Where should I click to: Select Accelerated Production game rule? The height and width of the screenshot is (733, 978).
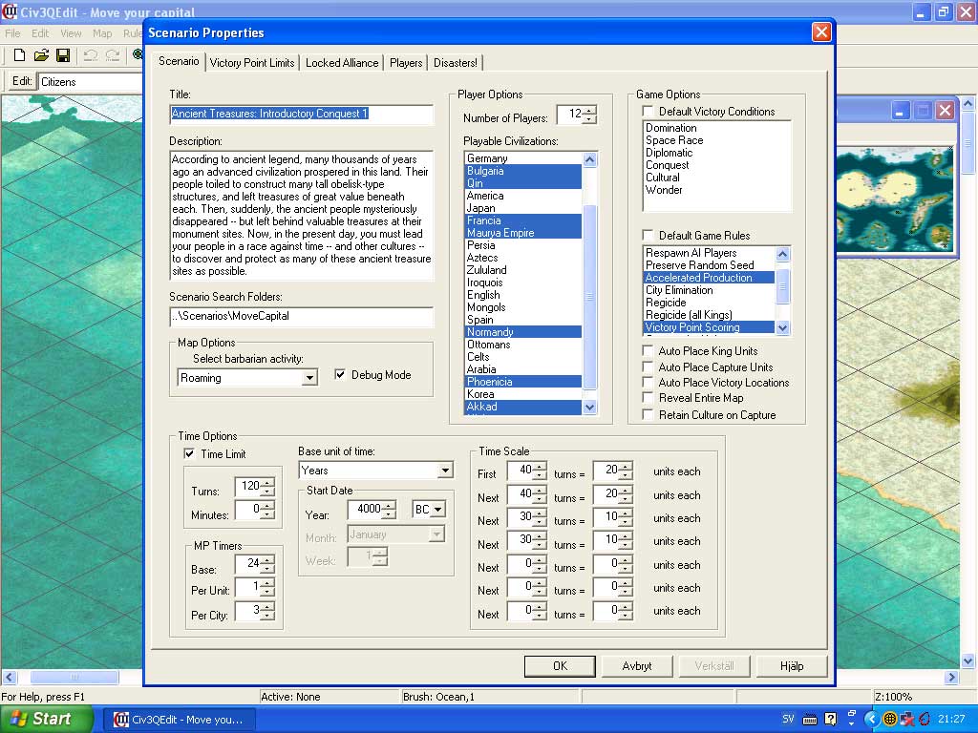710,278
